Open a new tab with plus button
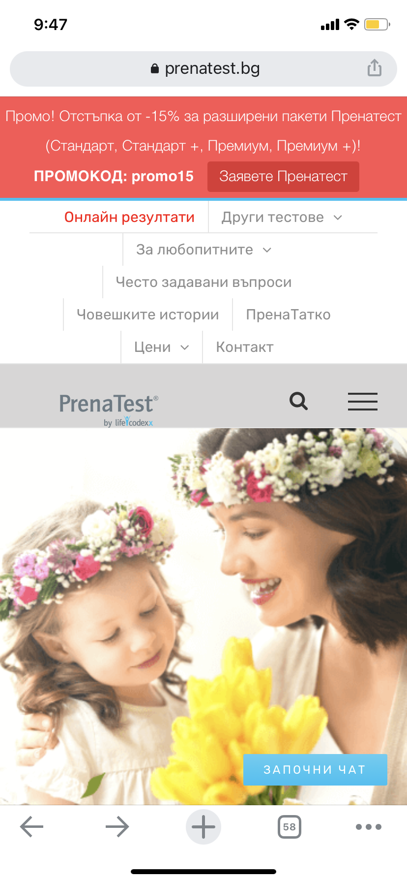The image size is (407, 882). [203, 827]
